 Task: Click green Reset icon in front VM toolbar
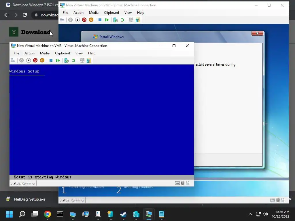click(58, 60)
